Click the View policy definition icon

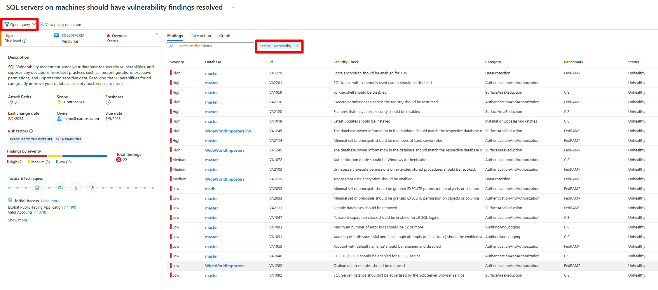(42, 25)
